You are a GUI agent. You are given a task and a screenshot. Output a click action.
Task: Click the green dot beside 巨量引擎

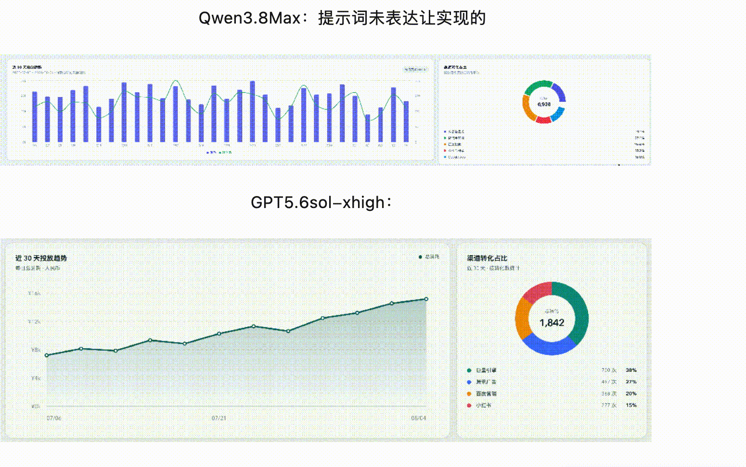tap(469, 370)
